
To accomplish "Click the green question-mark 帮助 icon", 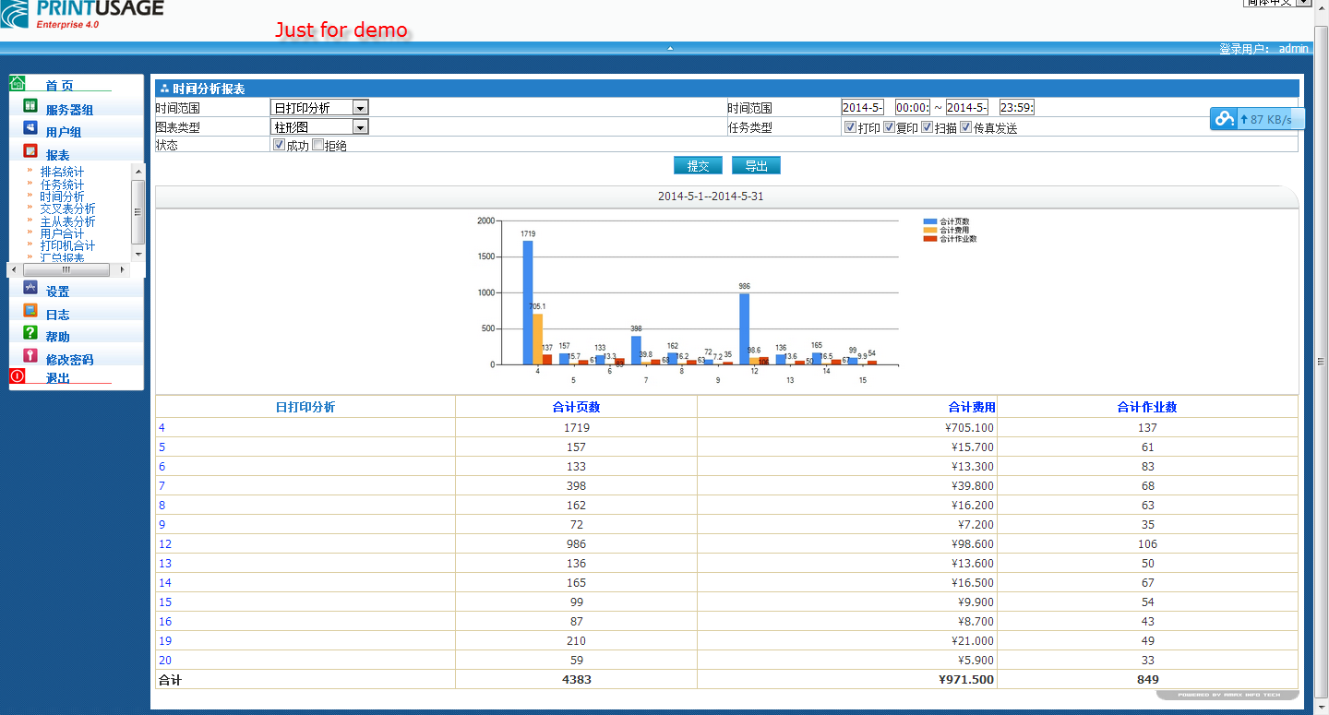I will coord(30,333).
